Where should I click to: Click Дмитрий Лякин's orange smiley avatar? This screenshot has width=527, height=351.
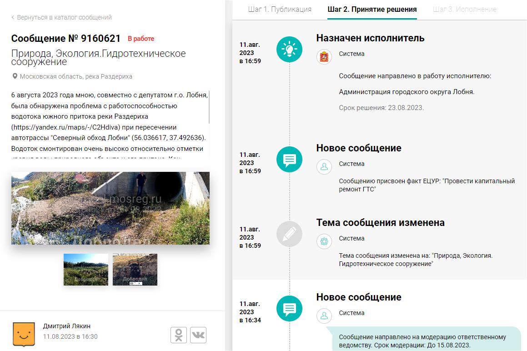click(x=24, y=334)
